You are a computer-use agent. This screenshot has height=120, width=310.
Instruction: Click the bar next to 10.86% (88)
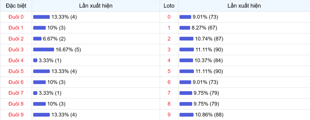click(186, 115)
